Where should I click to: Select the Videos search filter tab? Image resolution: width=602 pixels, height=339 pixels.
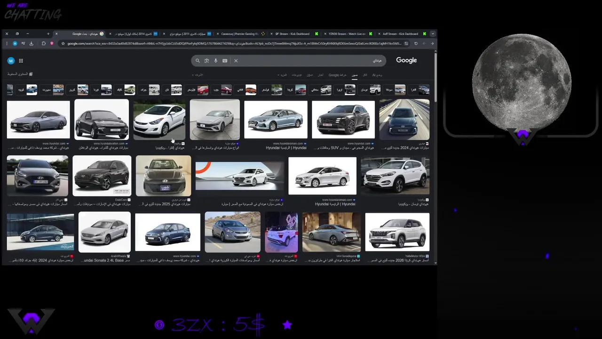pos(296,75)
